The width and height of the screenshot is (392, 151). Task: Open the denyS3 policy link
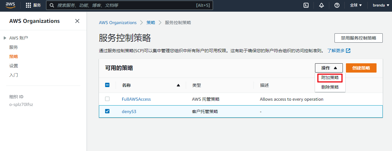129,111
